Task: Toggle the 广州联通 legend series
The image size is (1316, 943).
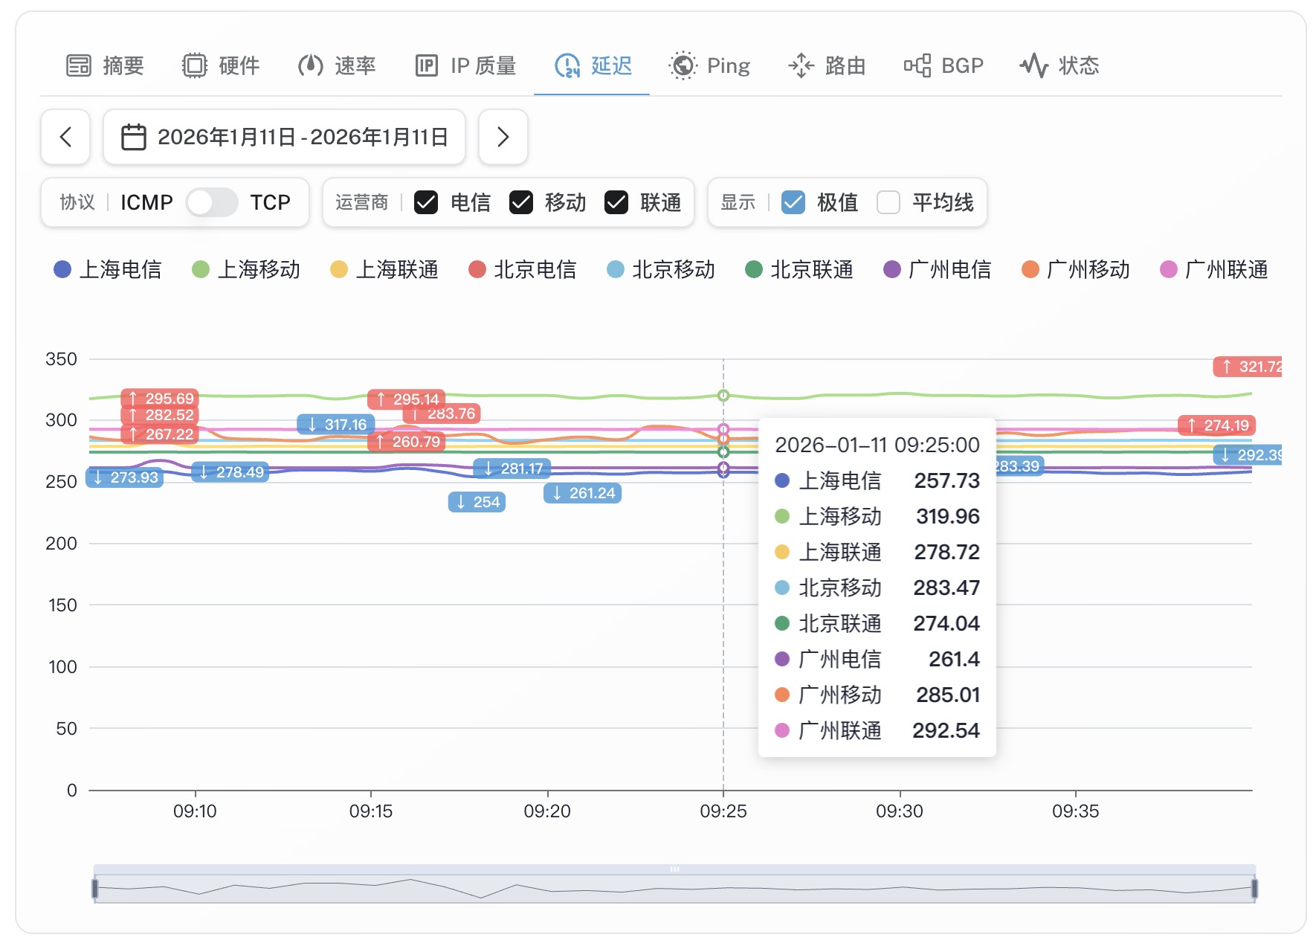Action: [1214, 269]
